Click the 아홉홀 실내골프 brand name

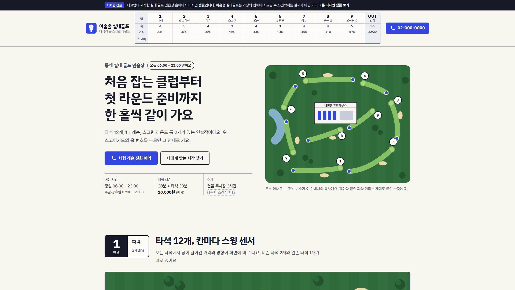click(x=114, y=26)
